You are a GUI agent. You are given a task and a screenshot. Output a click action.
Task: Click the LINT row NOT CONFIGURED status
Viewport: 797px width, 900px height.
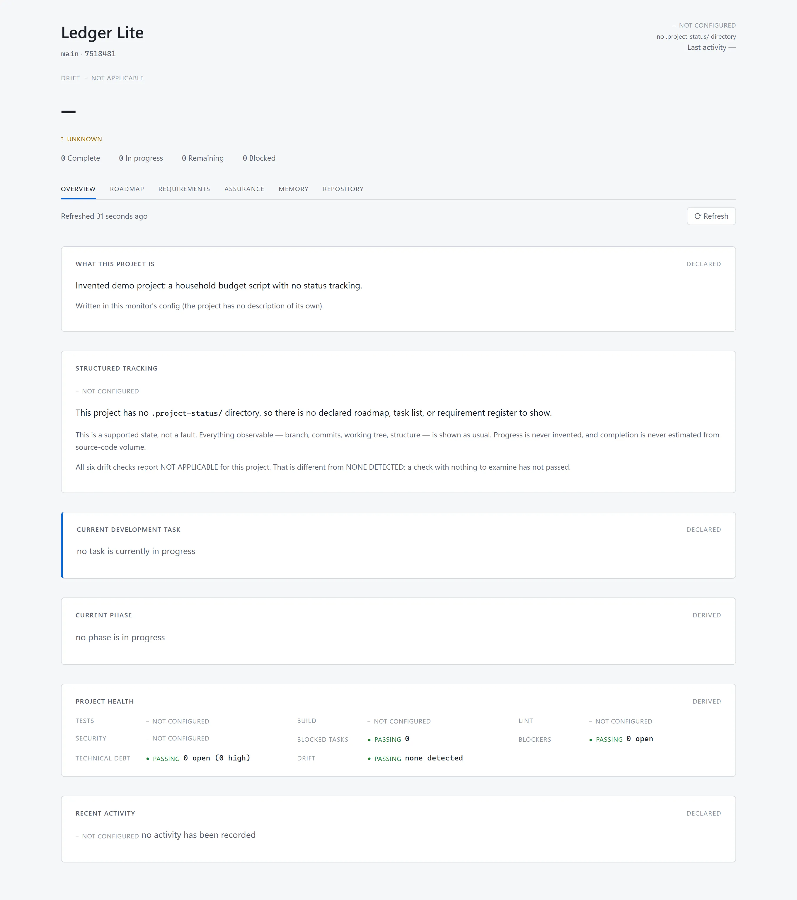[x=621, y=721]
